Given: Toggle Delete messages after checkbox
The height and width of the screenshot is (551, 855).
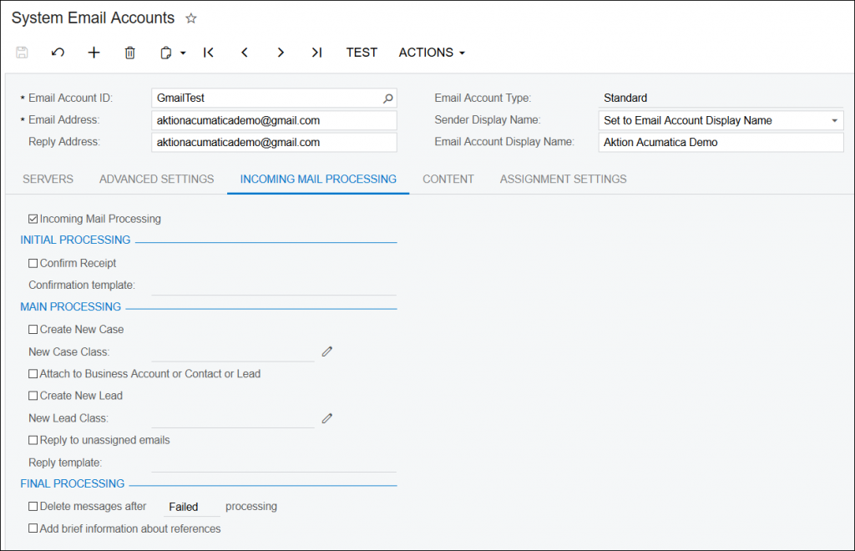Looking at the screenshot, I should [33, 506].
